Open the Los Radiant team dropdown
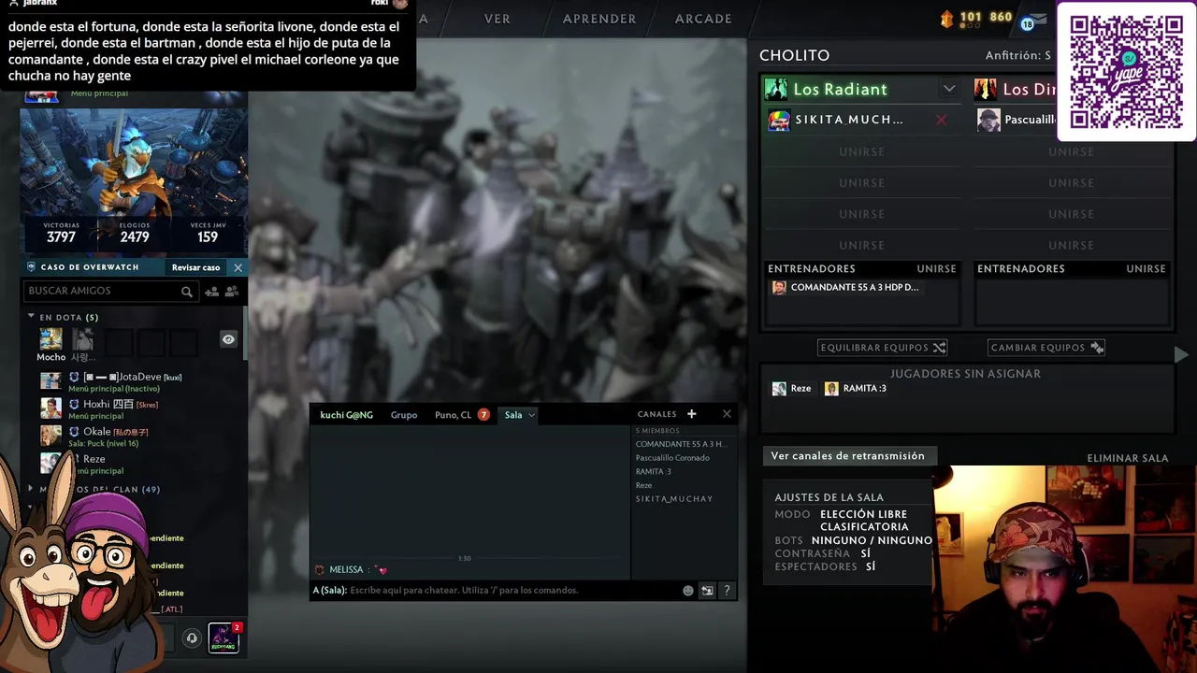 949,89
